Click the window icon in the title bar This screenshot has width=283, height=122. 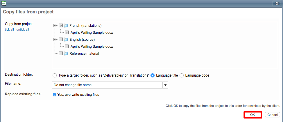tap(4, 3)
